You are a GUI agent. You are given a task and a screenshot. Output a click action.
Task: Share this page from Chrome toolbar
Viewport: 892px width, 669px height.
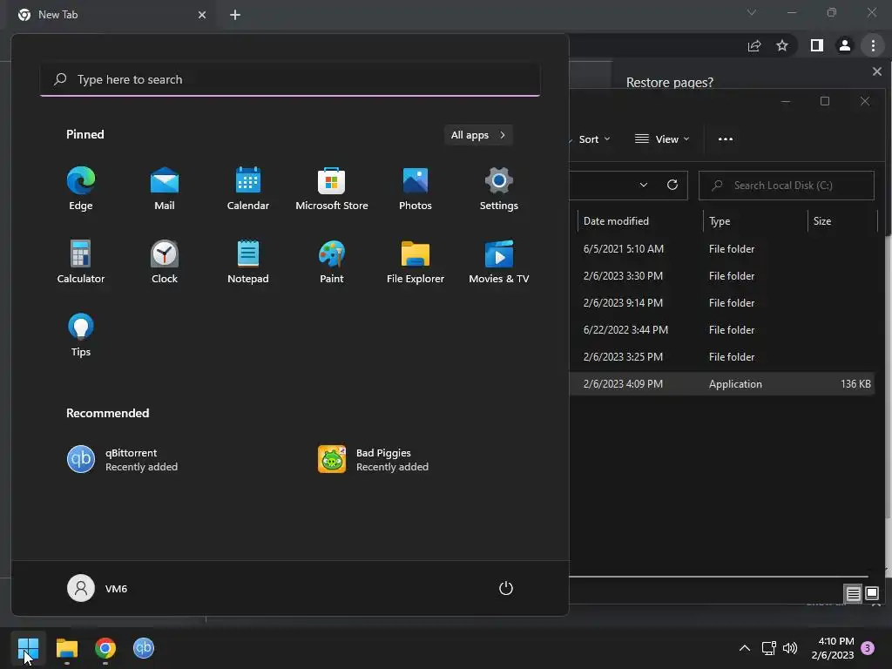pyautogui.click(x=754, y=45)
